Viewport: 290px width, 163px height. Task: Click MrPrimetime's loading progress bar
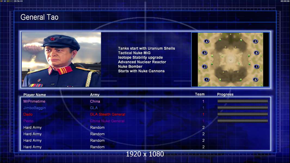tap(243, 101)
